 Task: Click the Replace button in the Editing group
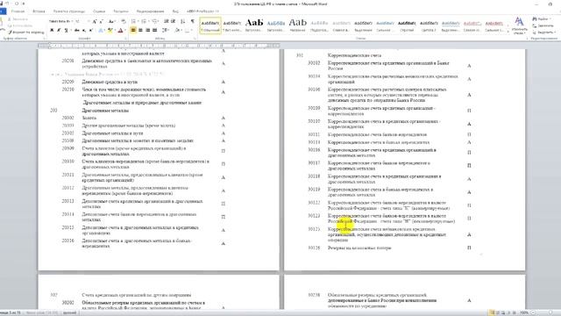point(543,25)
